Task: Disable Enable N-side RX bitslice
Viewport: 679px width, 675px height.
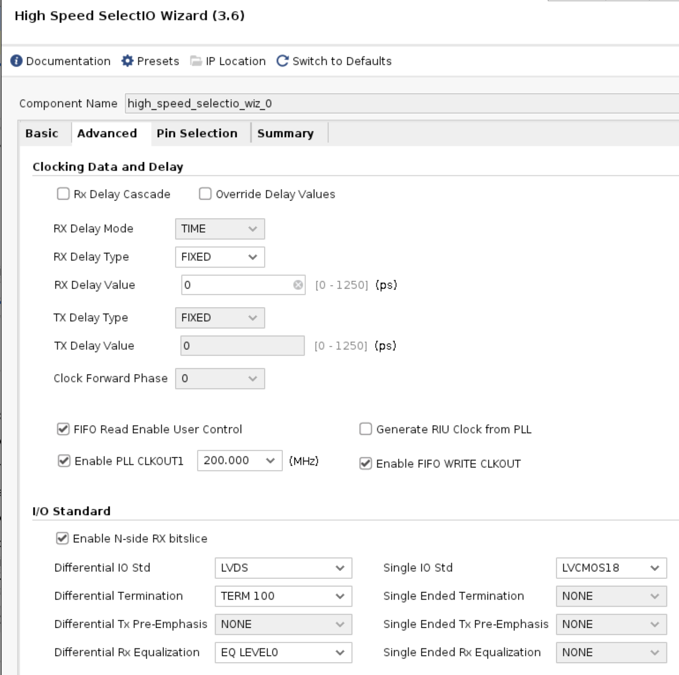Action: point(62,538)
